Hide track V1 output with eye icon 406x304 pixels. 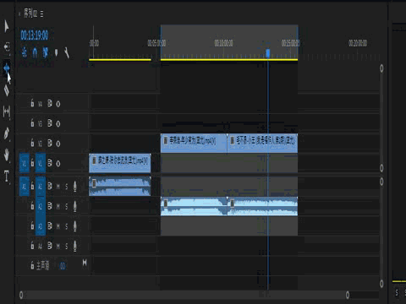pos(58,163)
